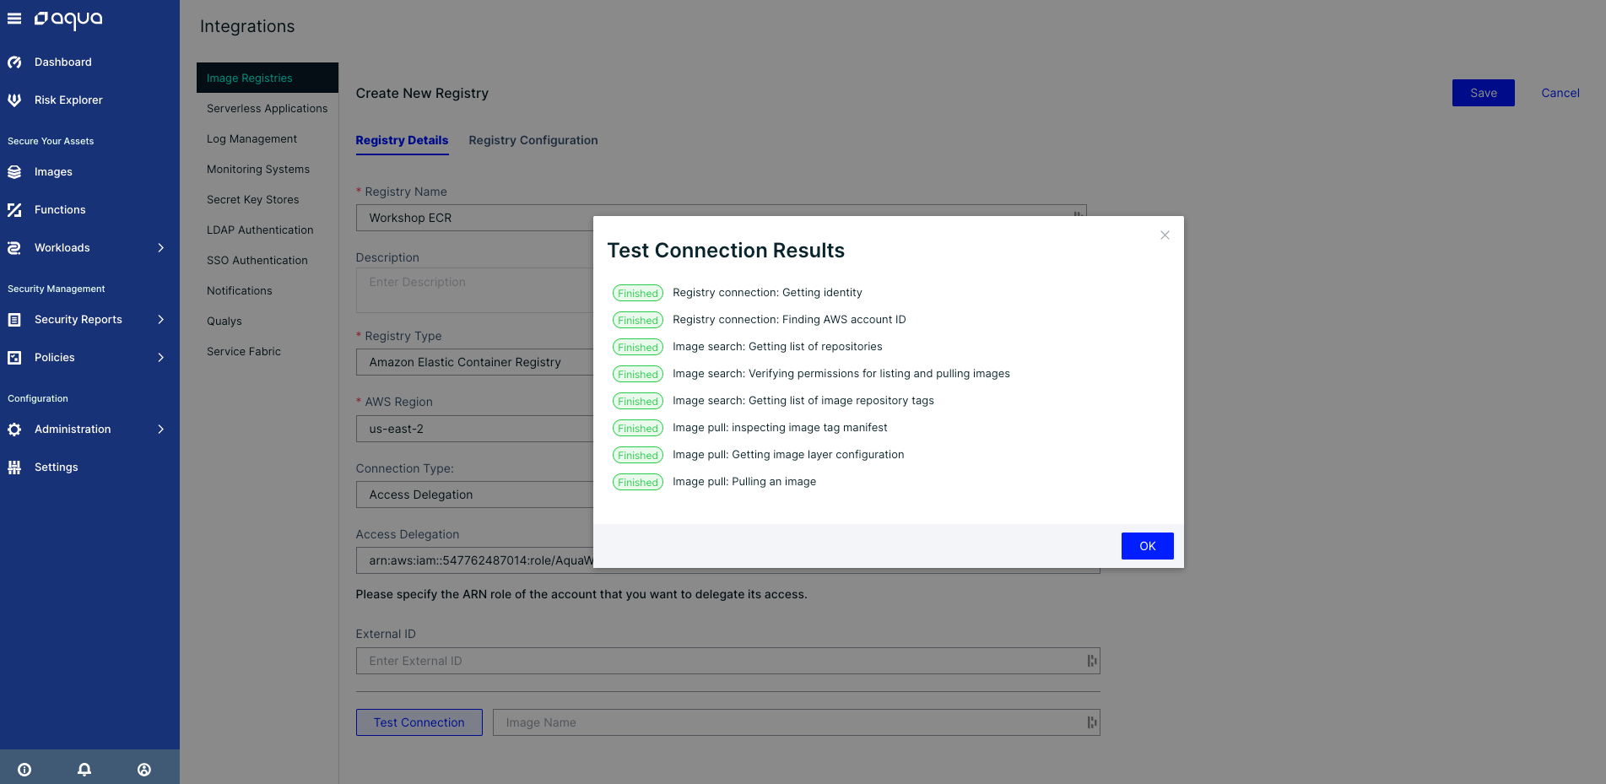This screenshot has width=1606, height=784.
Task: Confirm results with the OK button
Action: coord(1147,546)
